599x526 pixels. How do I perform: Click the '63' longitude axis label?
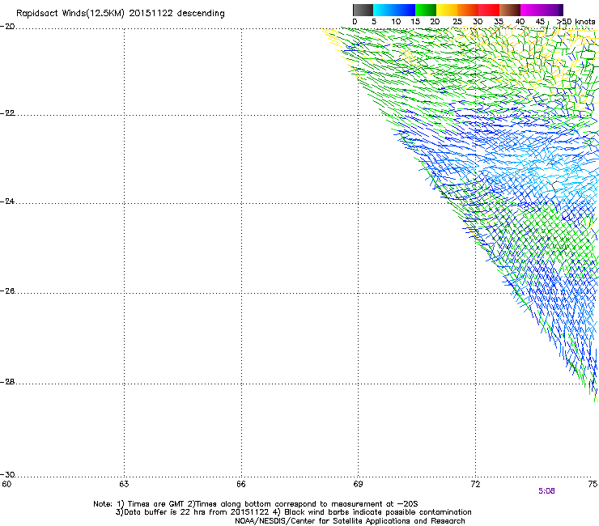click(124, 485)
